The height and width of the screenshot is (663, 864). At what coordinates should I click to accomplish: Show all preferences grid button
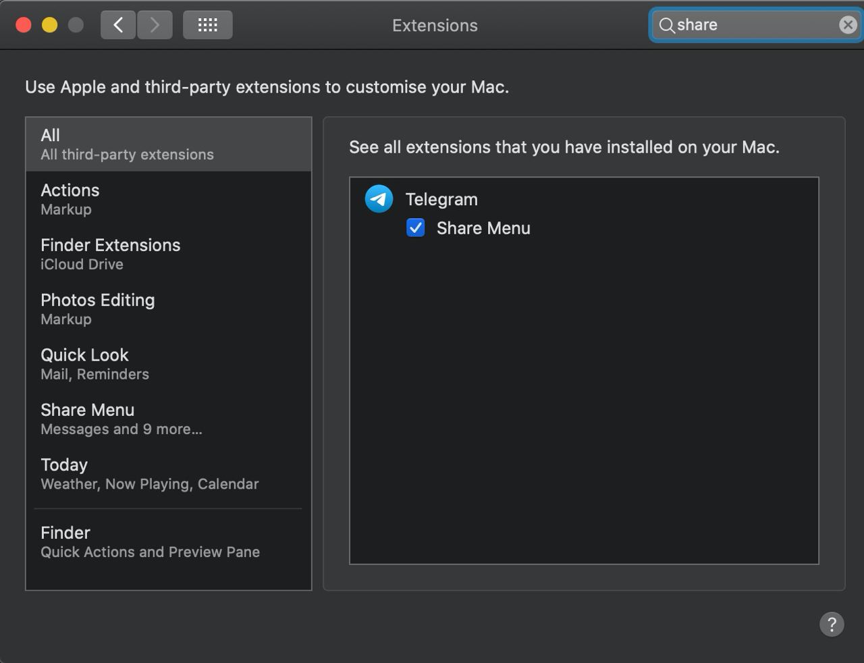coord(208,25)
